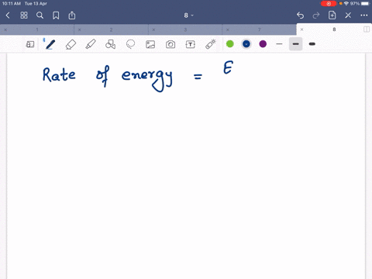
Task: Switch to the tab labeled 2
Action: point(111,29)
